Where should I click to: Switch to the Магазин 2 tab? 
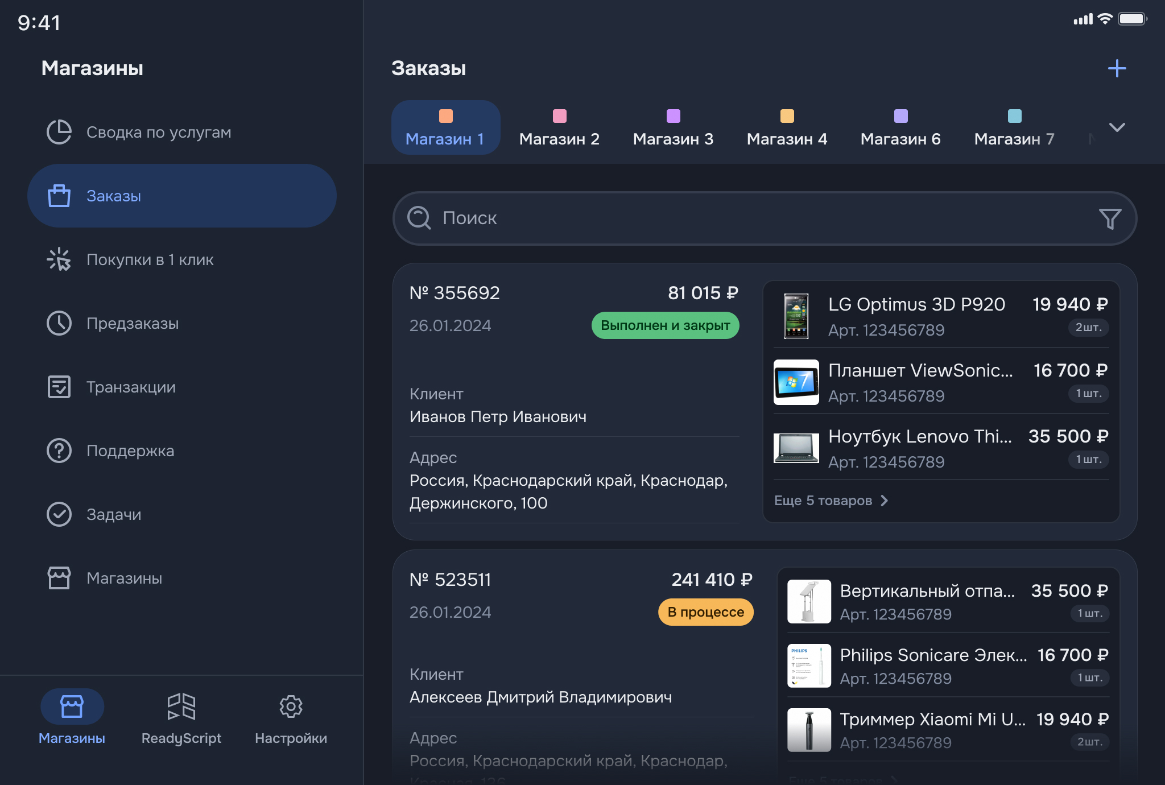tap(559, 127)
